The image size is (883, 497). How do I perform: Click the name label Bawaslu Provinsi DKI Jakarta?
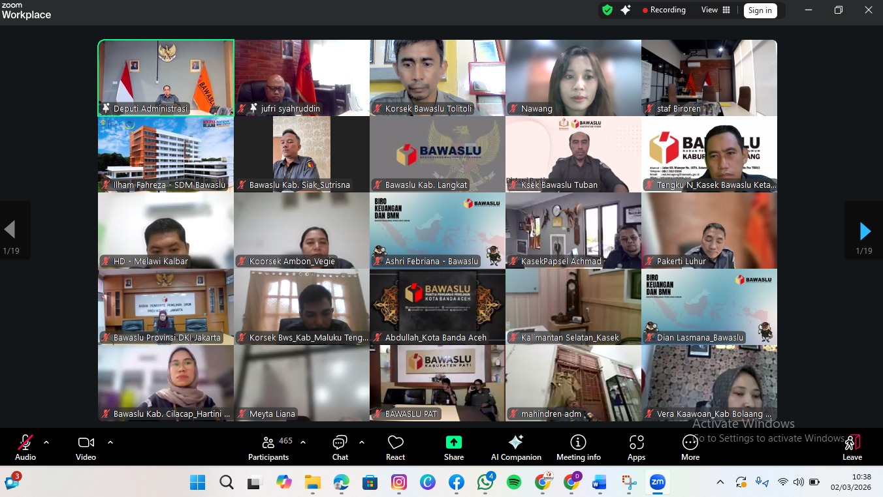click(167, 338)
